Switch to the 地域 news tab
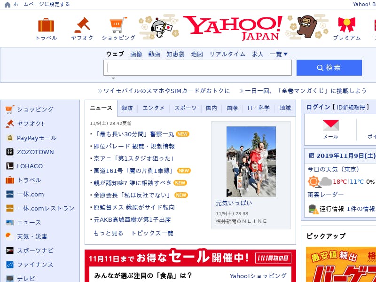 (x=285, y=108)
